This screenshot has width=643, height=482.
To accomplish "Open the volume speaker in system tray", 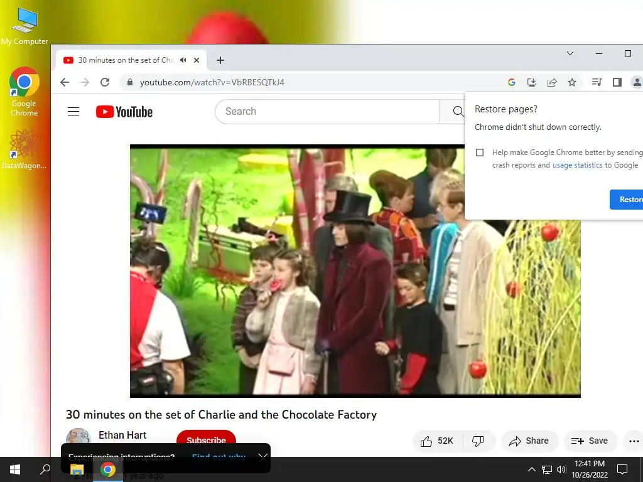I will click(561, 469).
